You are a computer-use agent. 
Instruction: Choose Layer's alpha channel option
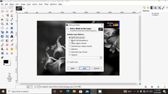point(77,43)
